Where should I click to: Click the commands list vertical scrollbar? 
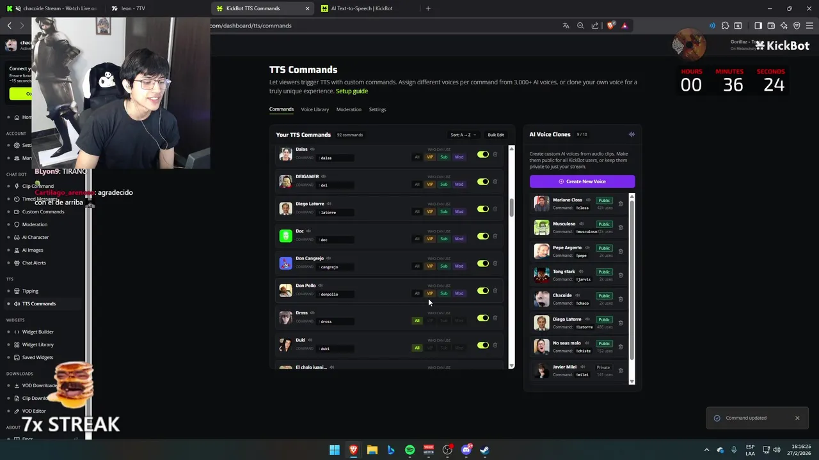coord(511,208)
